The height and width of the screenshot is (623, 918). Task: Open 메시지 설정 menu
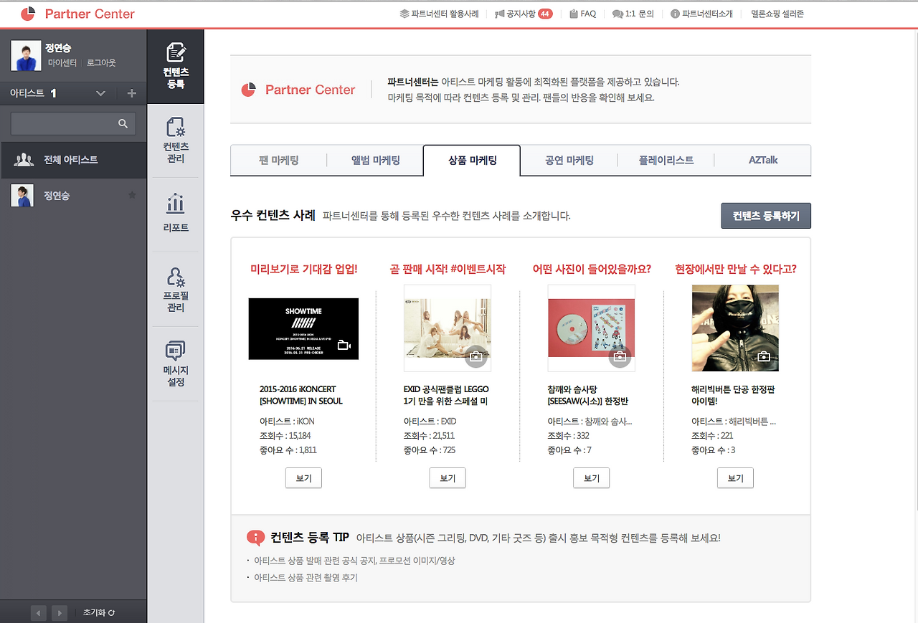176,363
